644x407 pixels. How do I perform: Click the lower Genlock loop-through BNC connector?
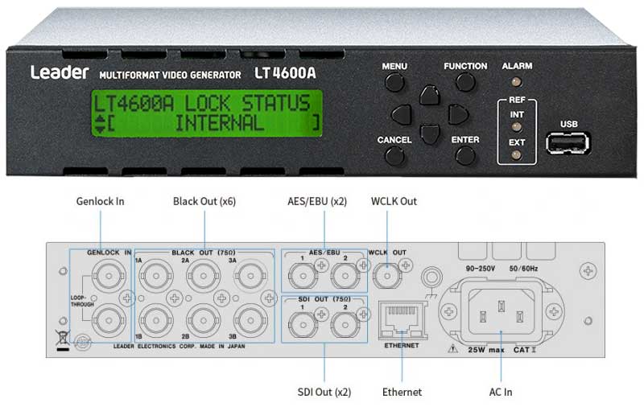[109, 321]
